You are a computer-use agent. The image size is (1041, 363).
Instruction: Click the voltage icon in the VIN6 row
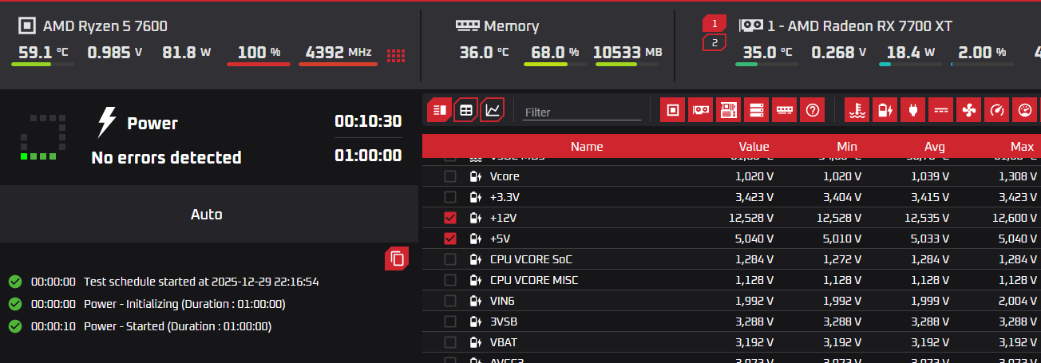[x=476, y=301]
